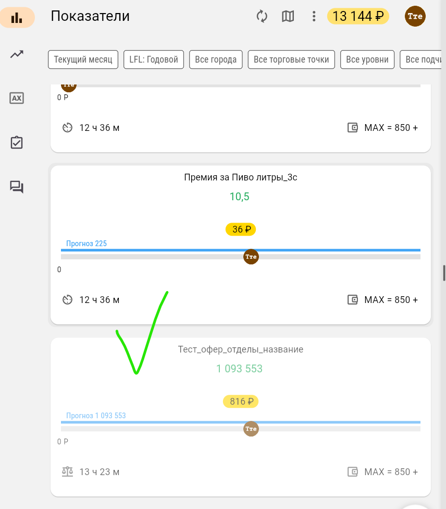Image resolution: width=446 pixels, height=509 pixels.
Task: Open the map view icon
Action: pyautogui.click(x=288, y=16)
